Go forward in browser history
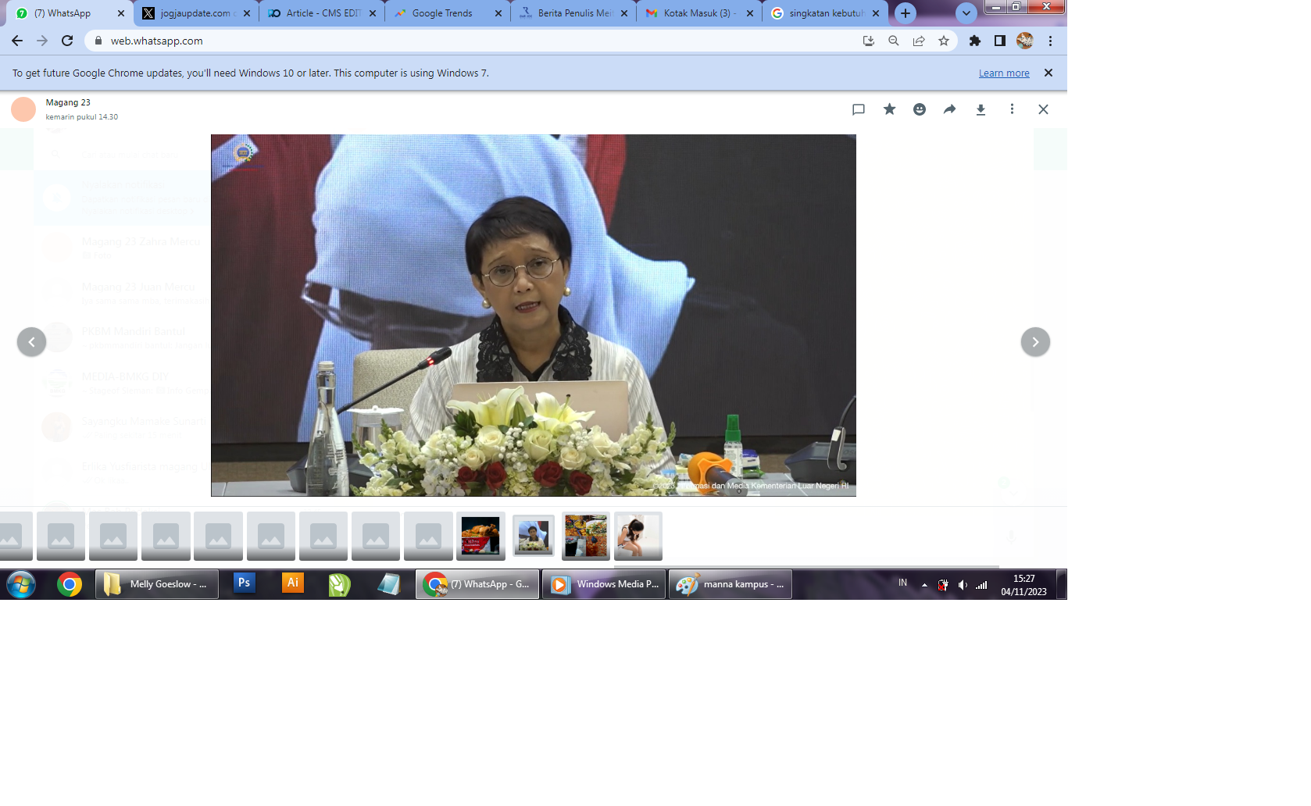This screenshot has height=806, width=1311. (x=42, y=41)
